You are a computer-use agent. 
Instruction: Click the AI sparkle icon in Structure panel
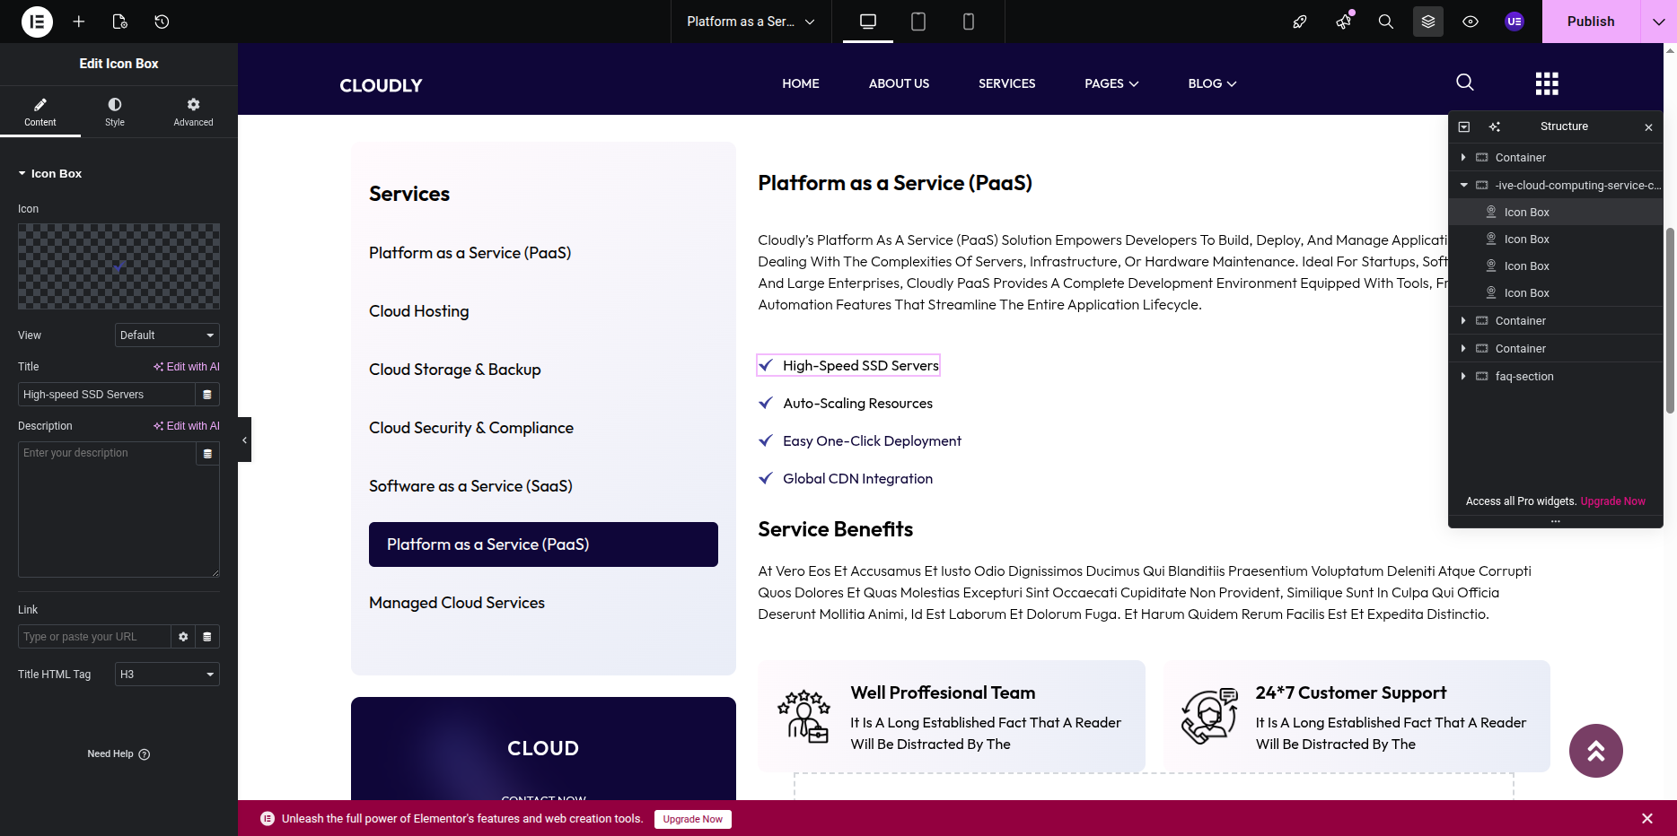[1495, 126]
